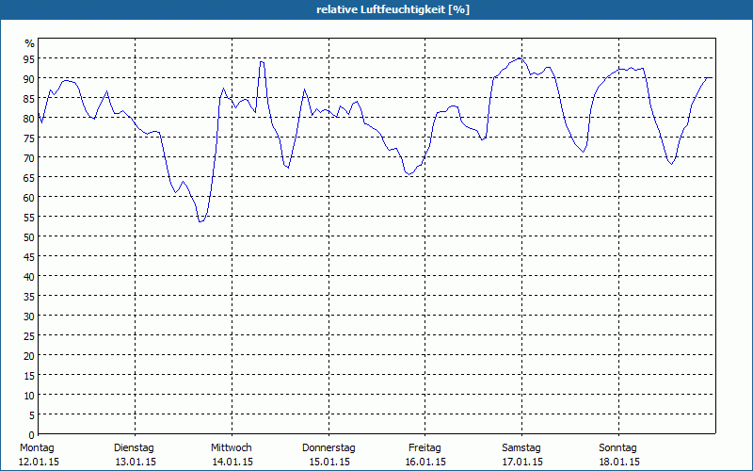
Task: Click the 'Montag' day label
Action: click(37, 448)
